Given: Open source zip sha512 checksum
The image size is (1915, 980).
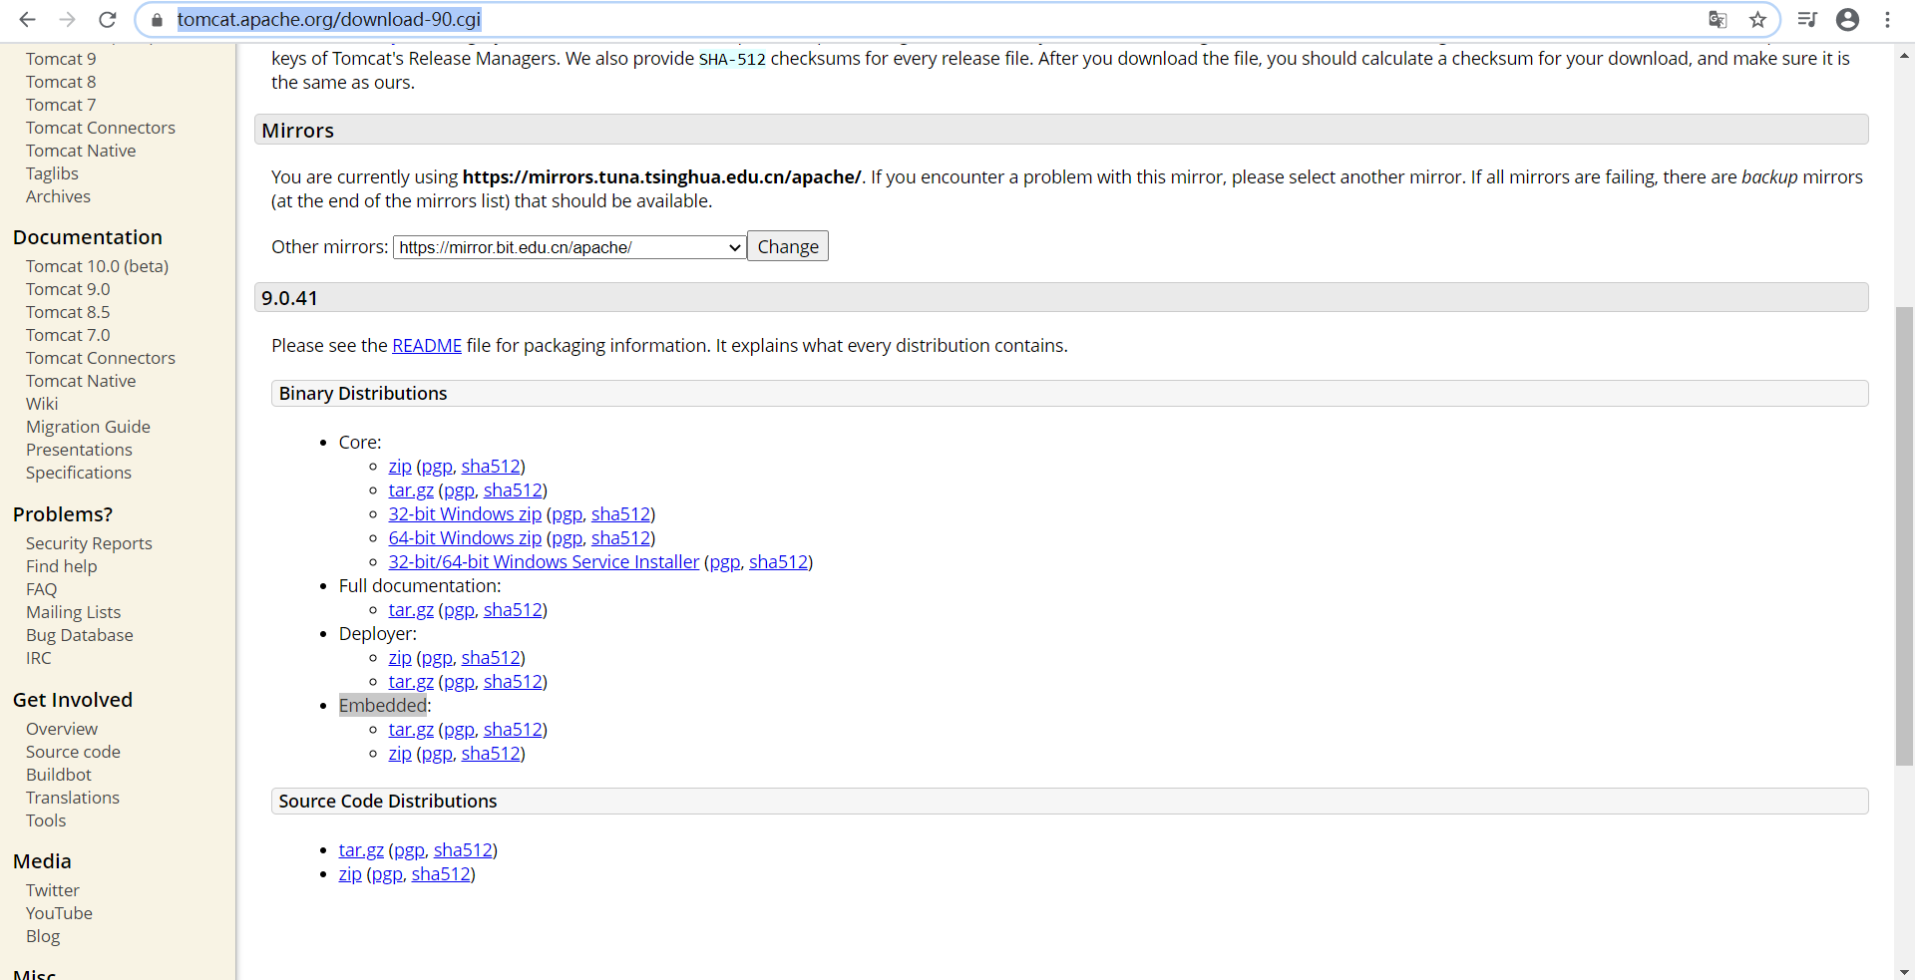Looking at the screenshot, I should [441, 874].
